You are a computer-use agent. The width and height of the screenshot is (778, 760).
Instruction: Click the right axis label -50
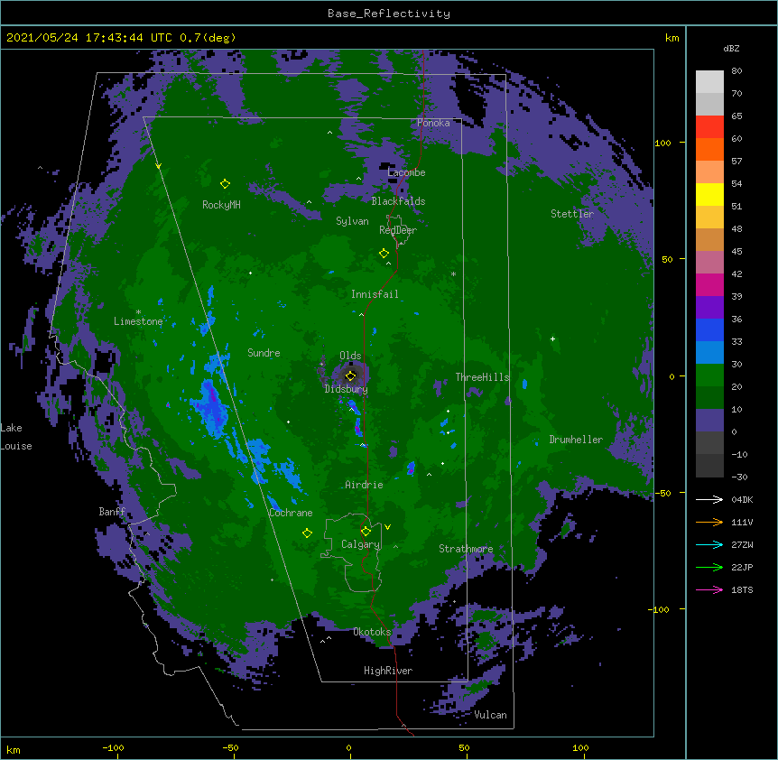(662, 493)
